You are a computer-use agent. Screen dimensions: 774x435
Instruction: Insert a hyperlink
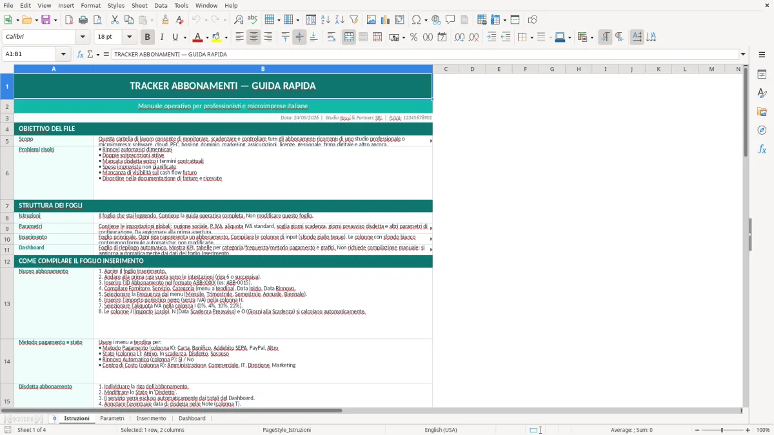pos(436,20)
